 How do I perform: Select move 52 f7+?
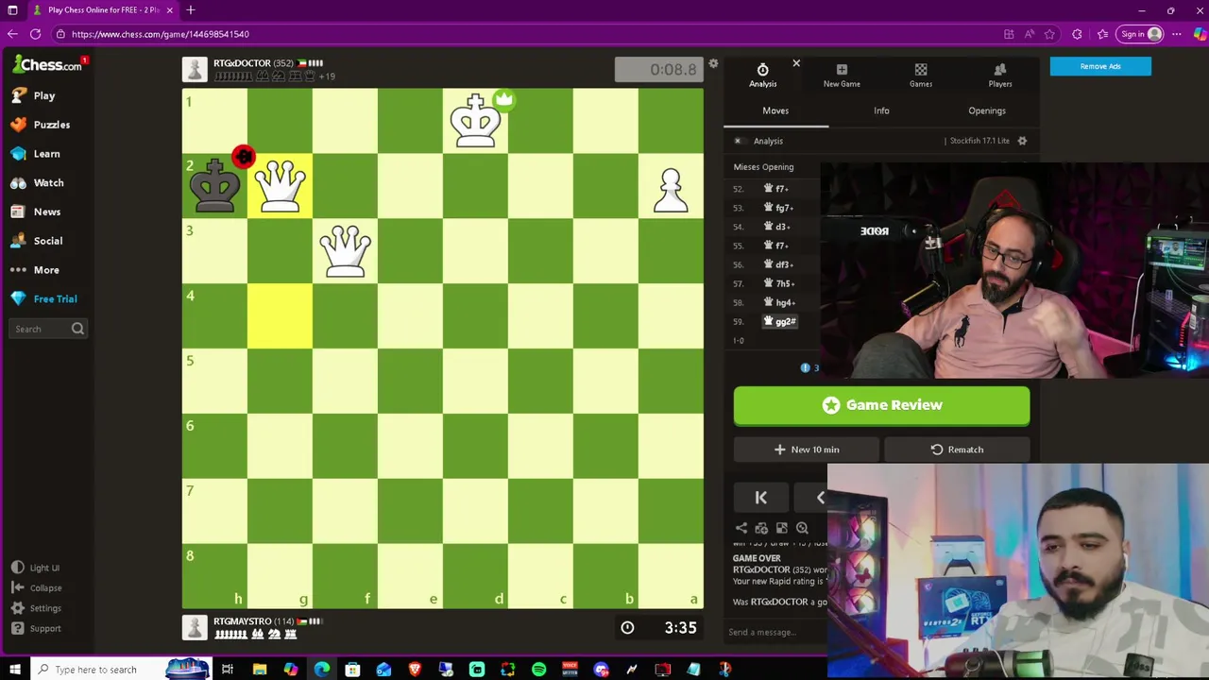[x=775, y=189]
